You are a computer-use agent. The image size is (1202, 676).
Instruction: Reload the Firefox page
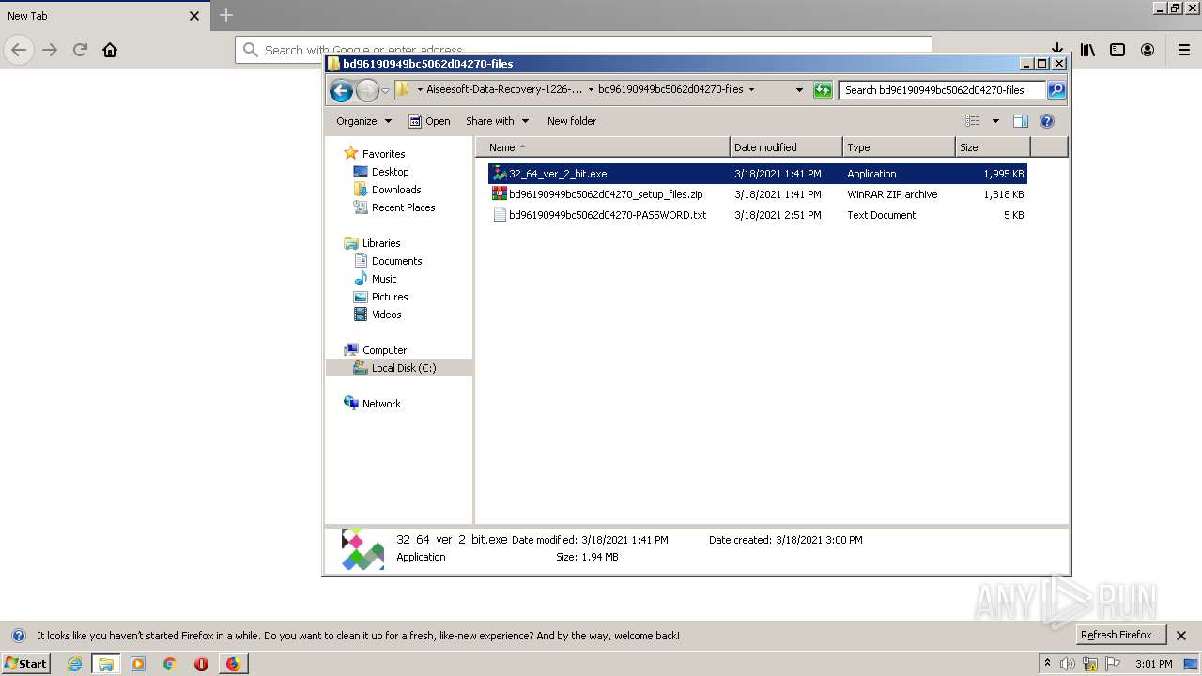tap(80, 50)
